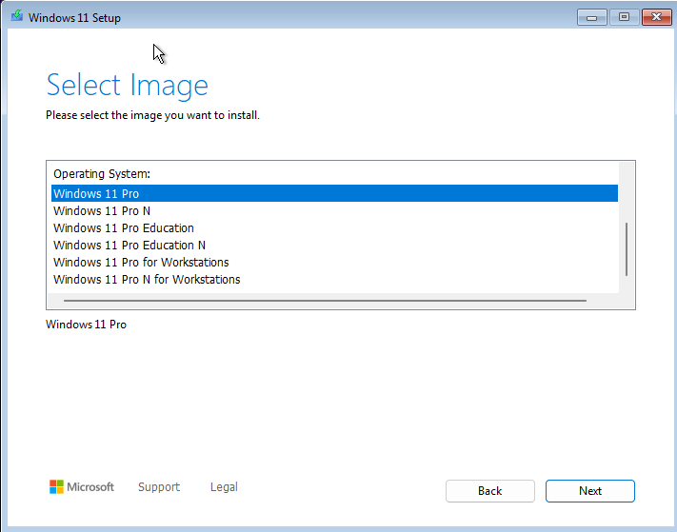Click the Windows 11 Setup title text
677x532 pixels.
pyautogui.click(x=74, y=18)
